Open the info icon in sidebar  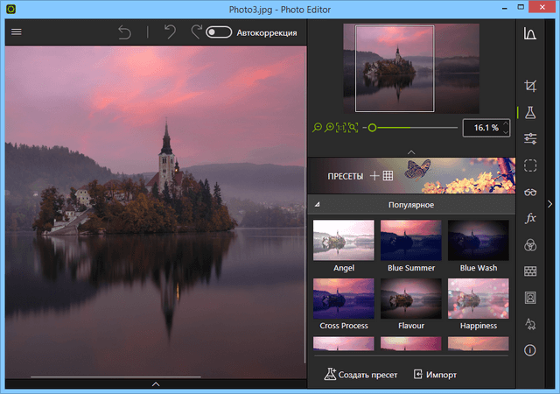click(x=529, y=349)
